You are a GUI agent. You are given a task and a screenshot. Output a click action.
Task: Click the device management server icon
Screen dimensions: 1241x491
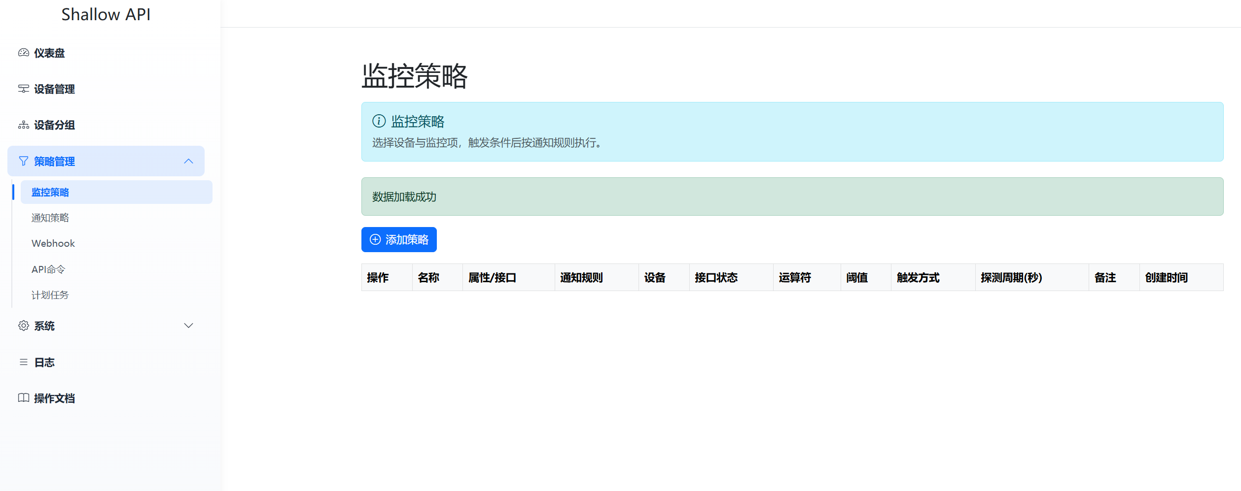23,89
